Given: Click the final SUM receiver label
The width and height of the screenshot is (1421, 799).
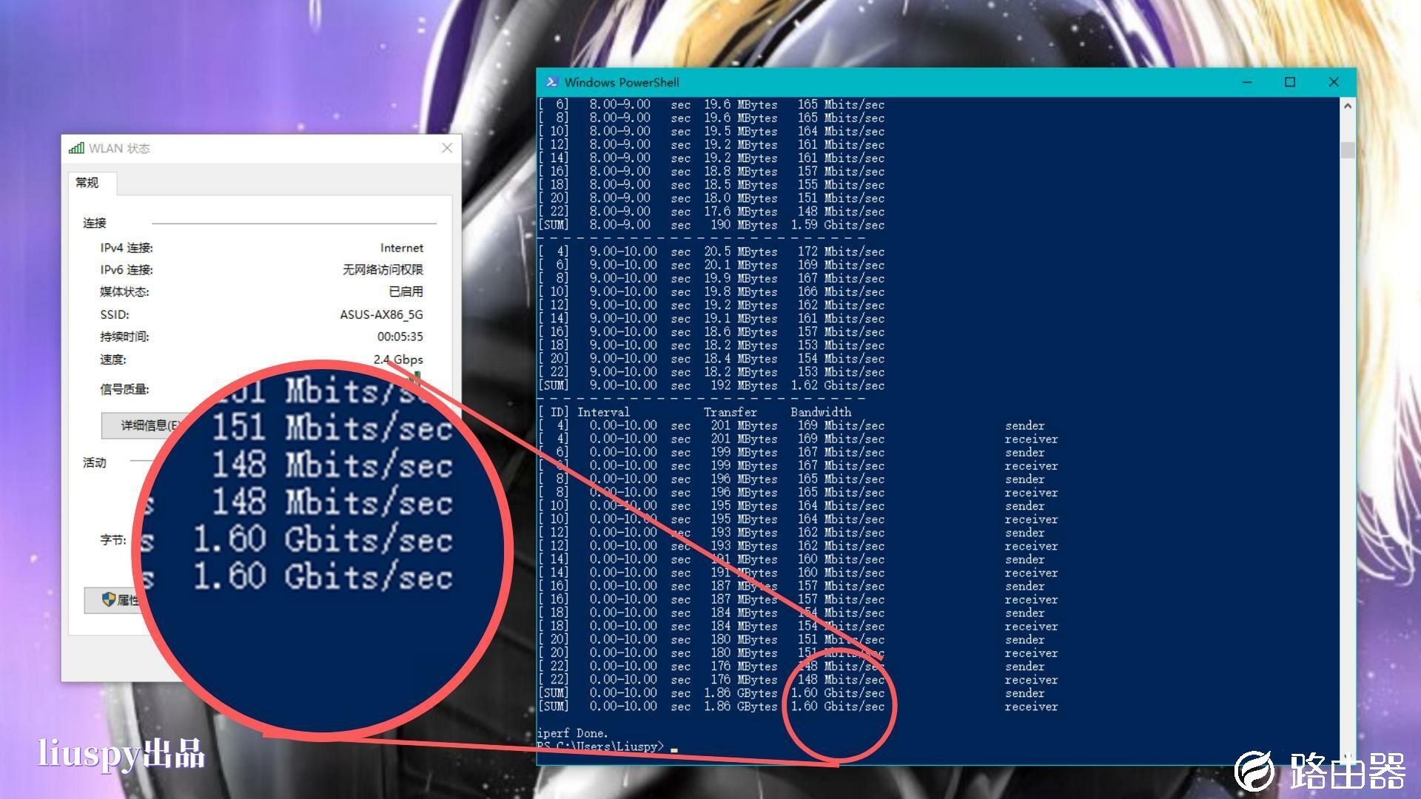Looking at the screenshot, I should tap(1031, 707).
